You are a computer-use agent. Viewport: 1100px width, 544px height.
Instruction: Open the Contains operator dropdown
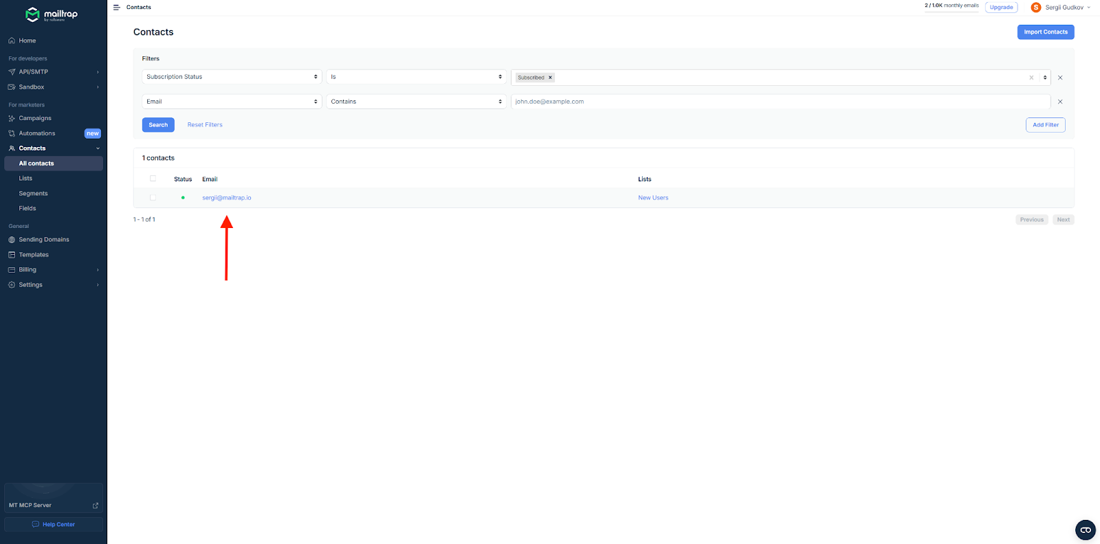coord(416,102)
